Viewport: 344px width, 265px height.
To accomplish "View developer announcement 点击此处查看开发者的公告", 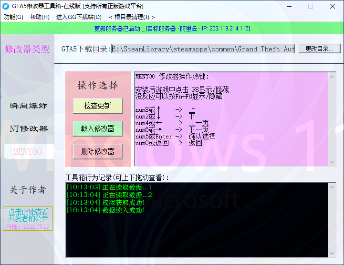I will pyautogui.click(x=28, y=215).
